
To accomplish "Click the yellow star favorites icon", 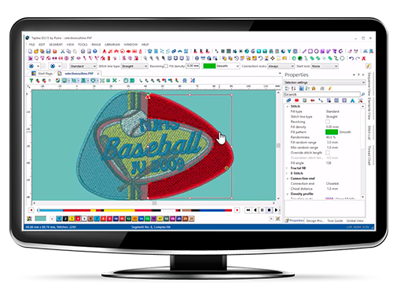I will pos(314,89).
